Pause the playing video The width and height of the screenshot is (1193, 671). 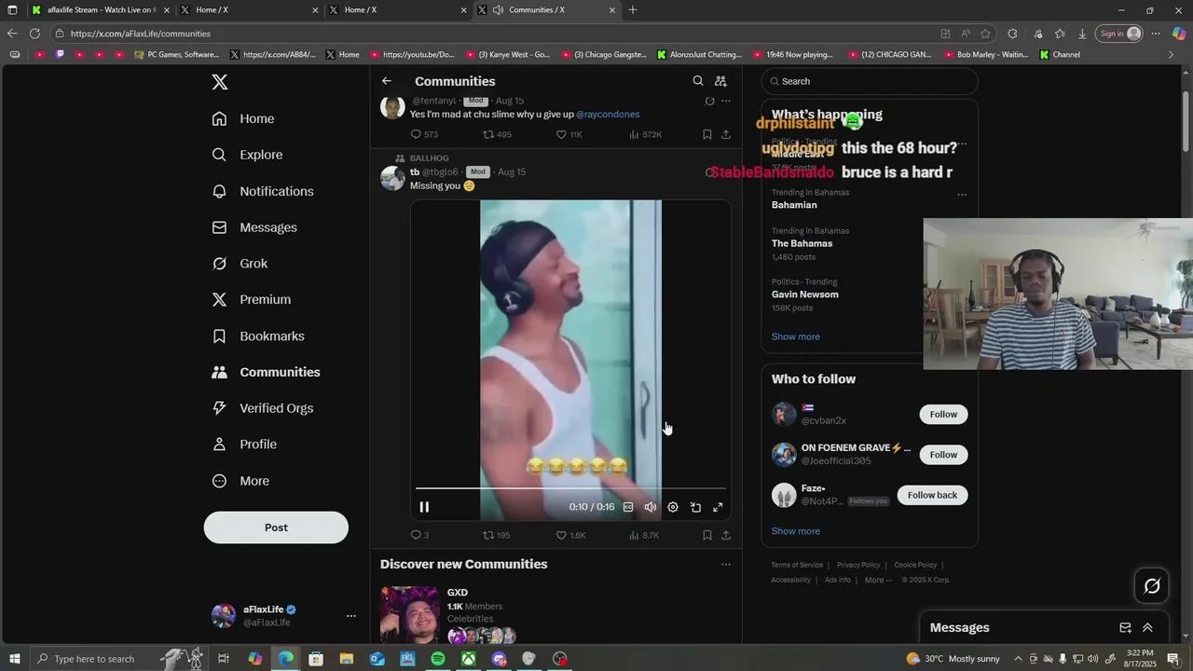click(424, 507)
